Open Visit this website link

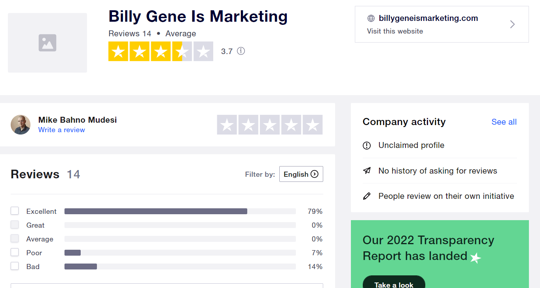pos(395,31)
